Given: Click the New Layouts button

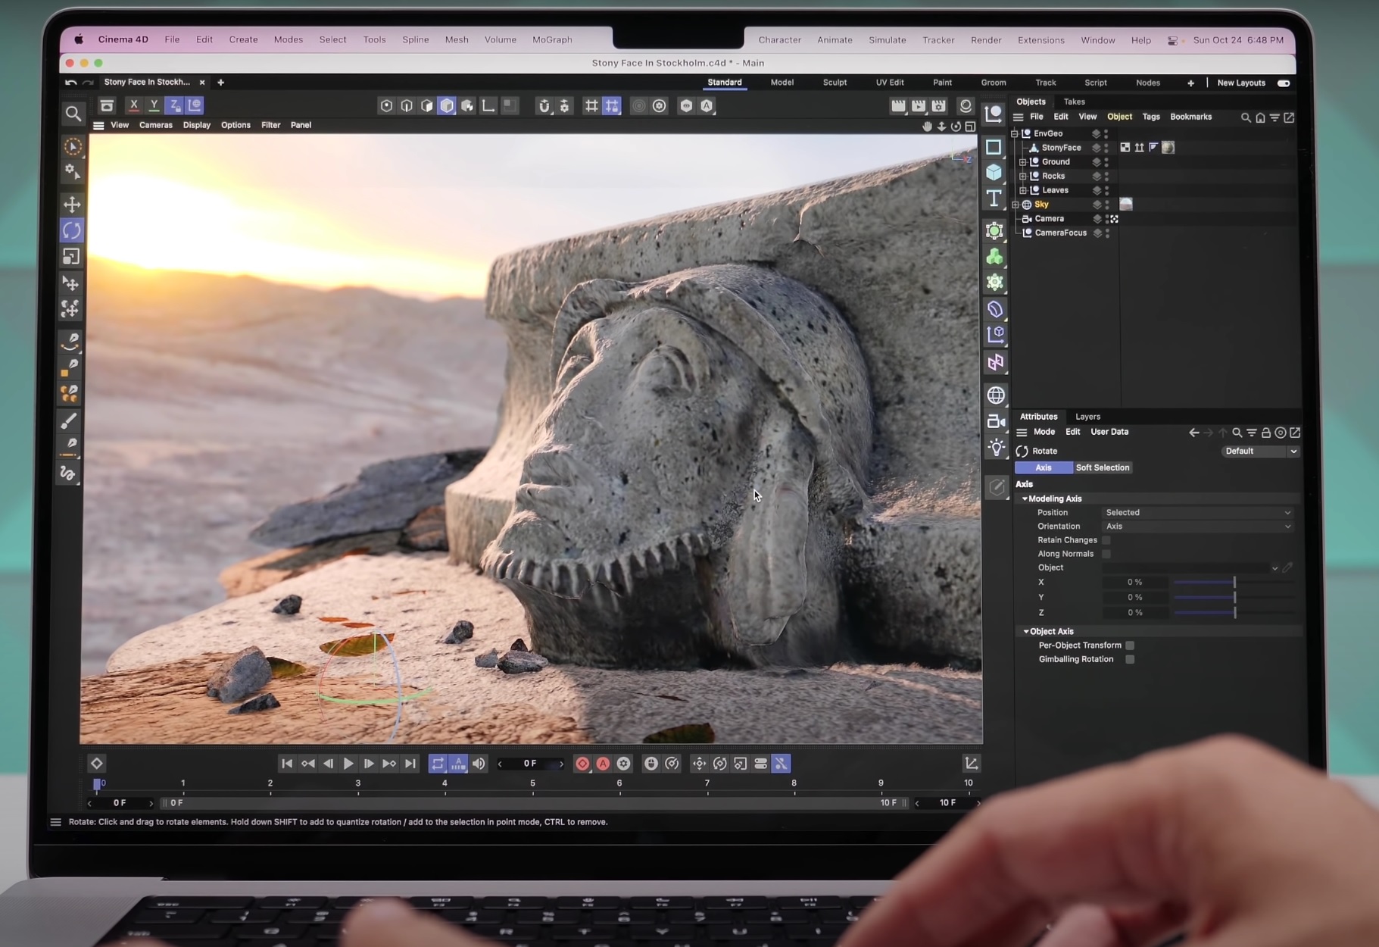Looking at the screenshot, I should click(1240, 83).
